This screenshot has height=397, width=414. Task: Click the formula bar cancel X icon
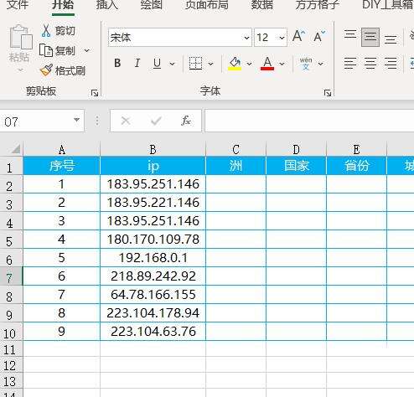pyautogui.click(x=126, y=121)
